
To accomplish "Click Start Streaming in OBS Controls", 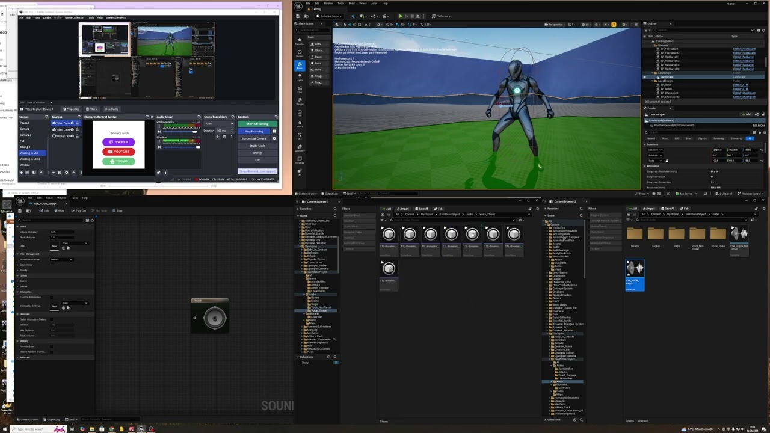I will pos(257,124).
